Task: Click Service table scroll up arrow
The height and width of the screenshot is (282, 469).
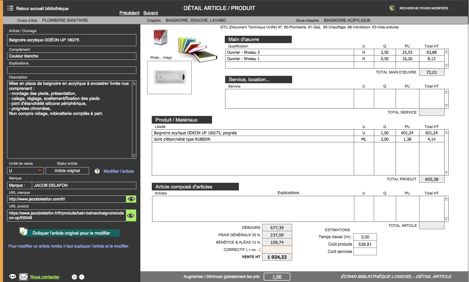Action: tap(446, 92)
